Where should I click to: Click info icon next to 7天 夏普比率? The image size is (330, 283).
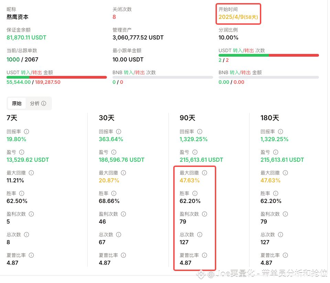31,255
